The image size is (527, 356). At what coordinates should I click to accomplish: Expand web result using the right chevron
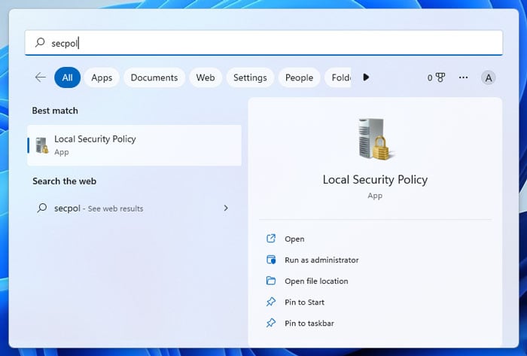point(226,208)
